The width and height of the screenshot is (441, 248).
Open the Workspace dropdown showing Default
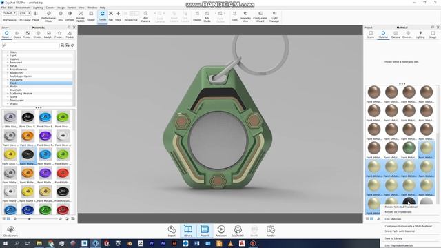10,13
